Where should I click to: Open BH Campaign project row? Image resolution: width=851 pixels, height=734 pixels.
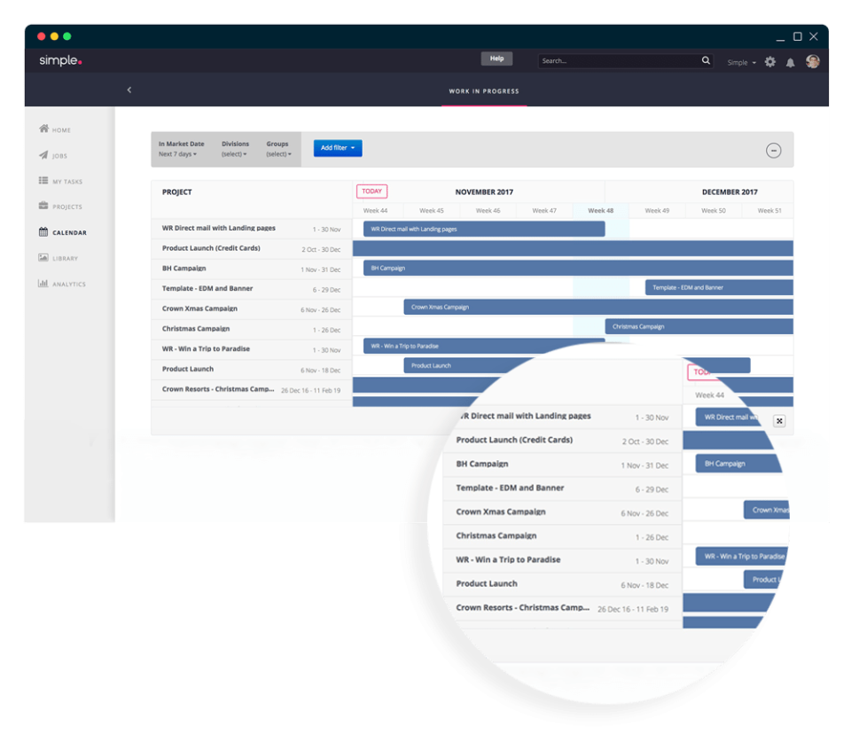pyautogui.click(x=251, y=269)
